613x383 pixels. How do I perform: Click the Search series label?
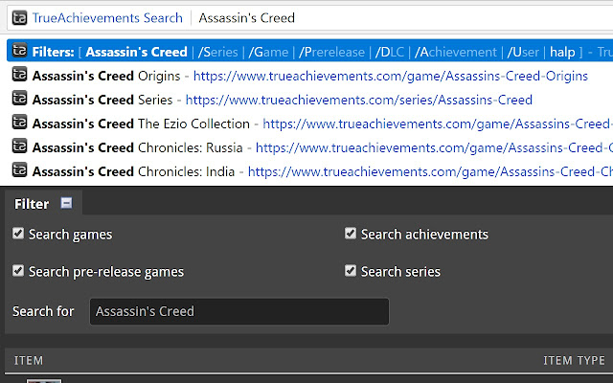pyautogui.click(x=400, y=272)
